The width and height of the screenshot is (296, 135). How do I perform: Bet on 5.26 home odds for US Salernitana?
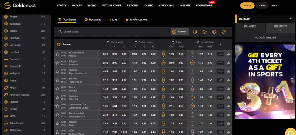(106, 54)
